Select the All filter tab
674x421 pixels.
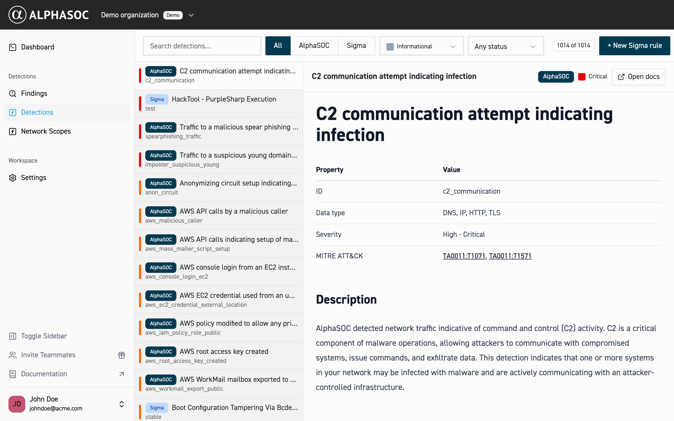[278, 46]
